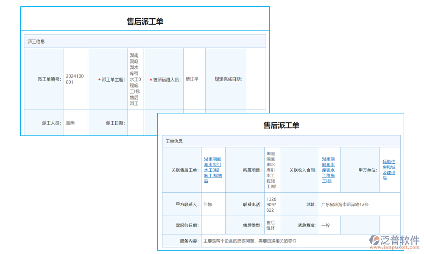Image resolution: width=424 pixels, height=254 pixels.
Task: Click the 需服务日期 field
Action: (214, 225)
